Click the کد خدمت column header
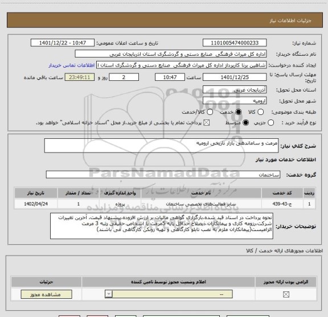 point(282,193)
